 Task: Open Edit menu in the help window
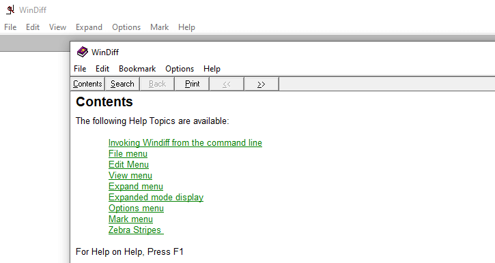(x=102, y=69)
